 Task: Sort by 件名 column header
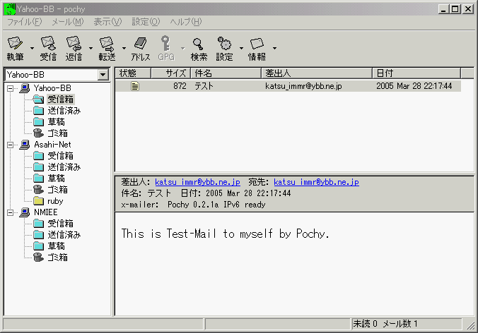pos(226,73)
